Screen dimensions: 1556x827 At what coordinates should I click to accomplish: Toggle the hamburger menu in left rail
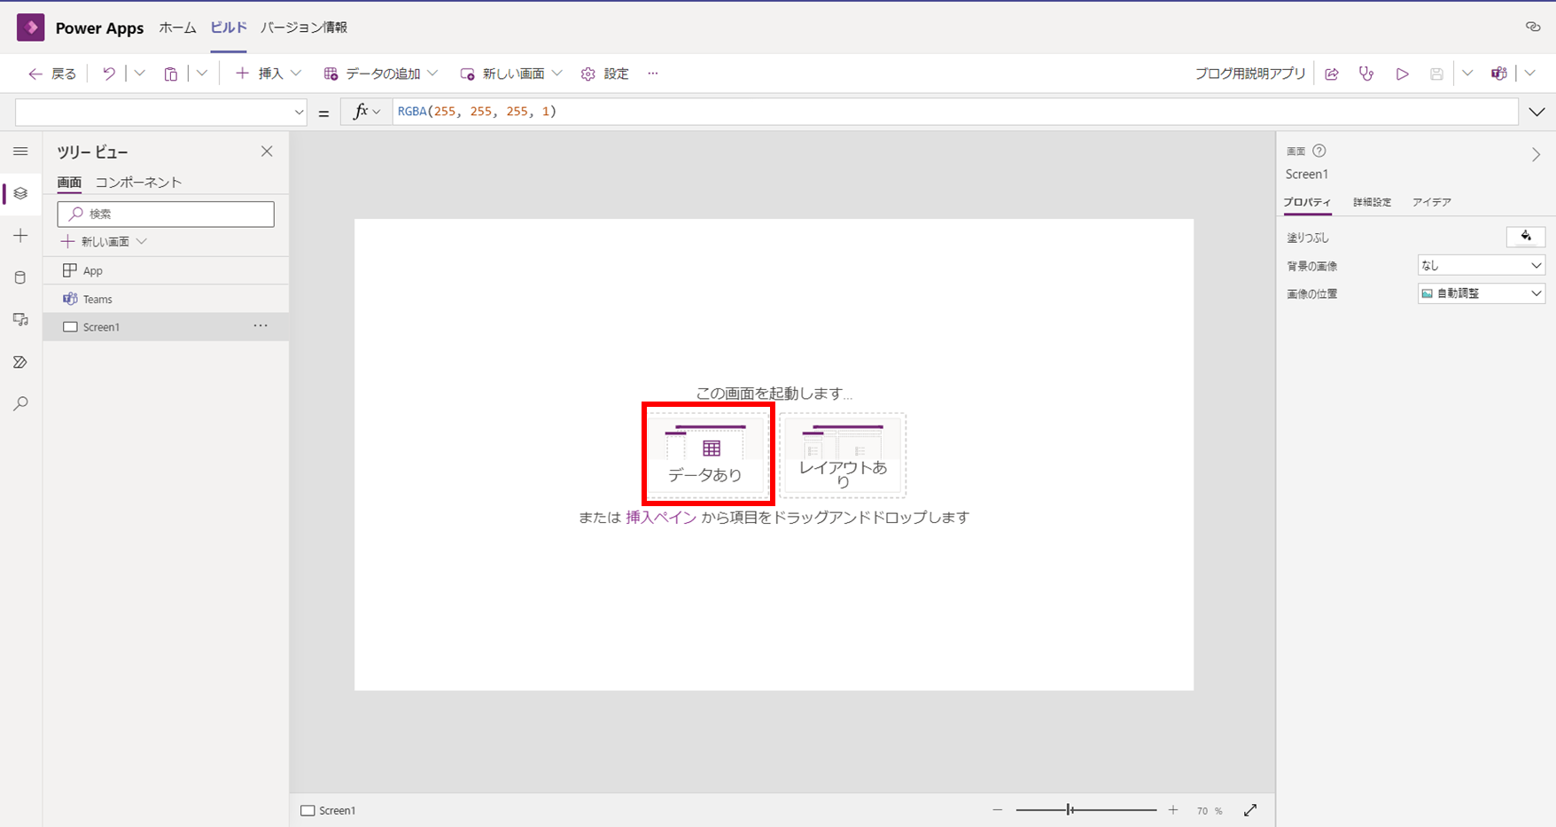[20, 152]
